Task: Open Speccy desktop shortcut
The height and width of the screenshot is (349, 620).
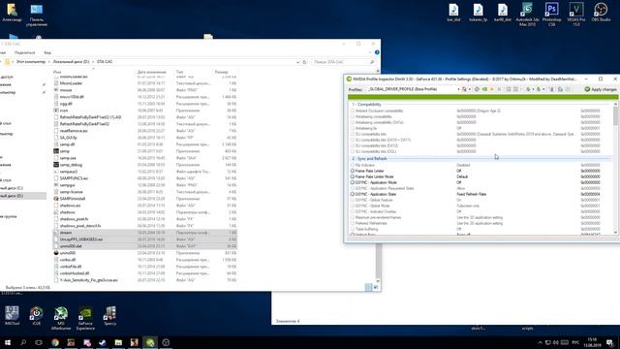Action: [x=109, y=316]
